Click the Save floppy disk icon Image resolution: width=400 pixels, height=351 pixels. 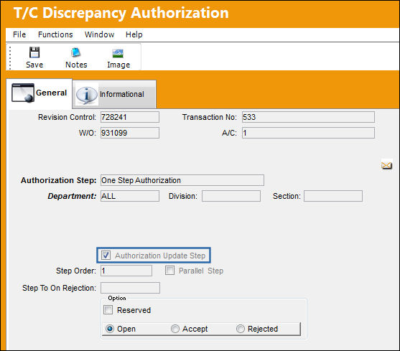(34, 52)
